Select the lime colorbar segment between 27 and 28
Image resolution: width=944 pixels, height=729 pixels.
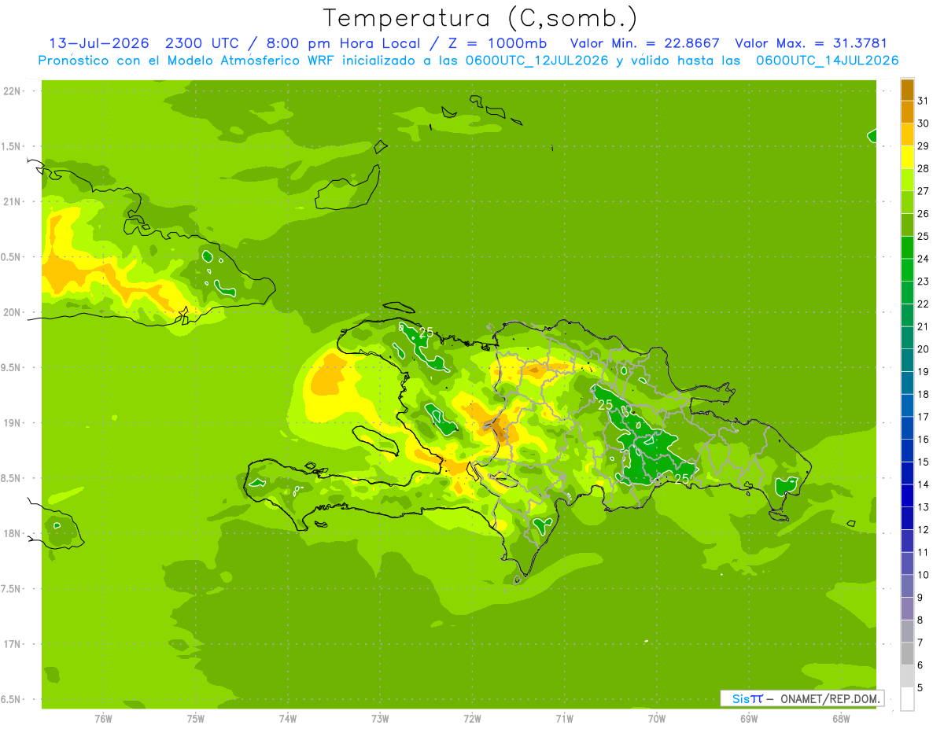coord(907,179)
